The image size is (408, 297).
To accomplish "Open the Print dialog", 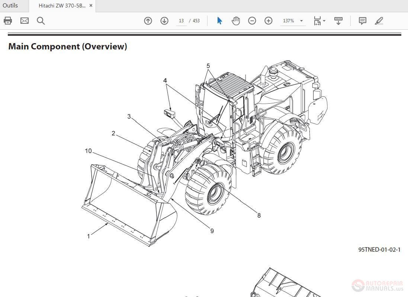I will 8,20.
